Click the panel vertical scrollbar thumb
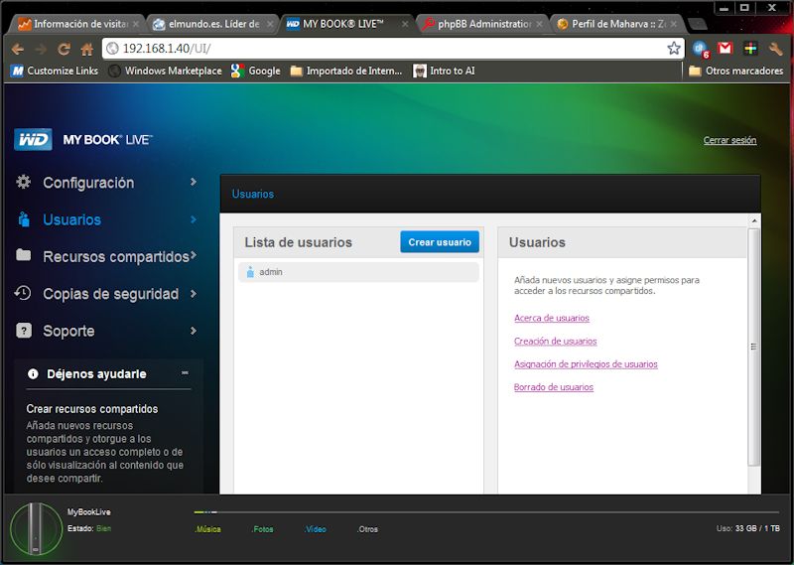 coord(753,348)
